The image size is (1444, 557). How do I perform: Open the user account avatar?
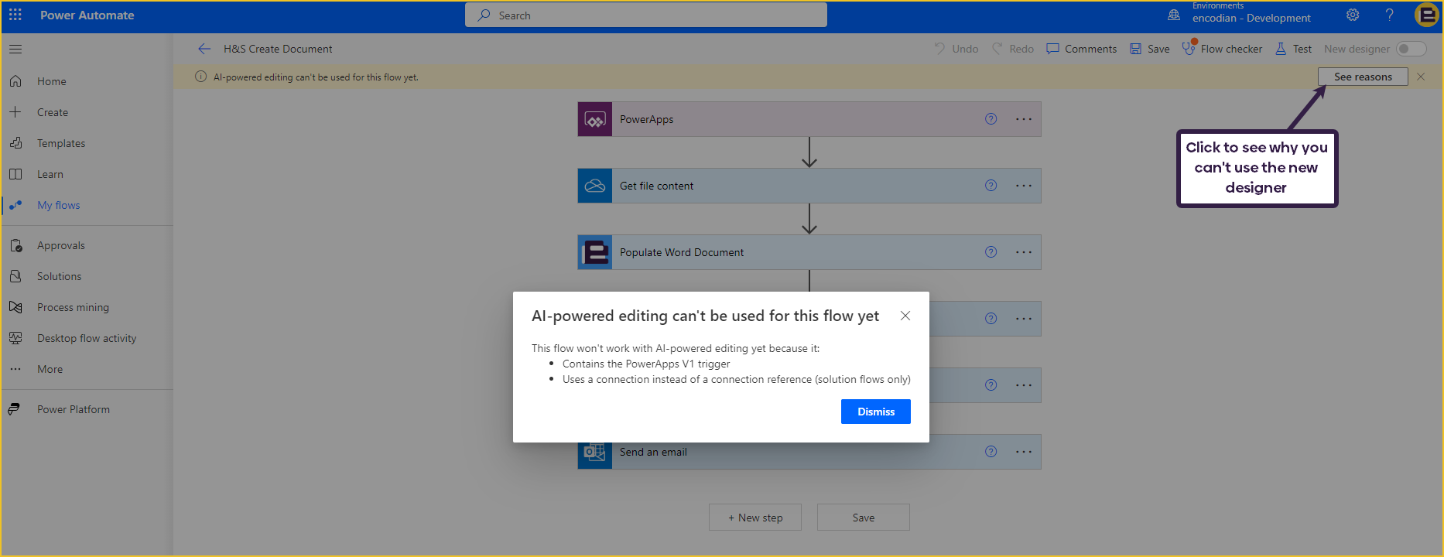(1426, 15)
